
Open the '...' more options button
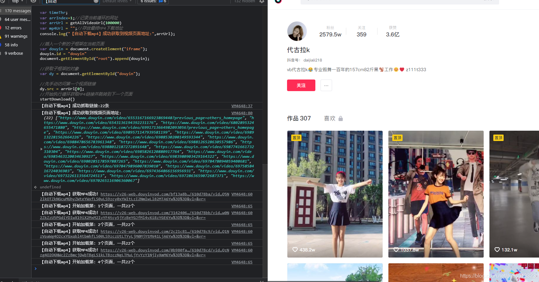coord(326,85)
